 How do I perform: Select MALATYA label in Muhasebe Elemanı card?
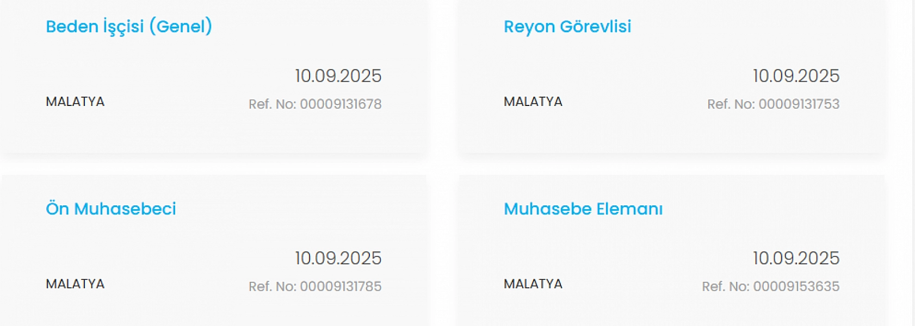533,284
